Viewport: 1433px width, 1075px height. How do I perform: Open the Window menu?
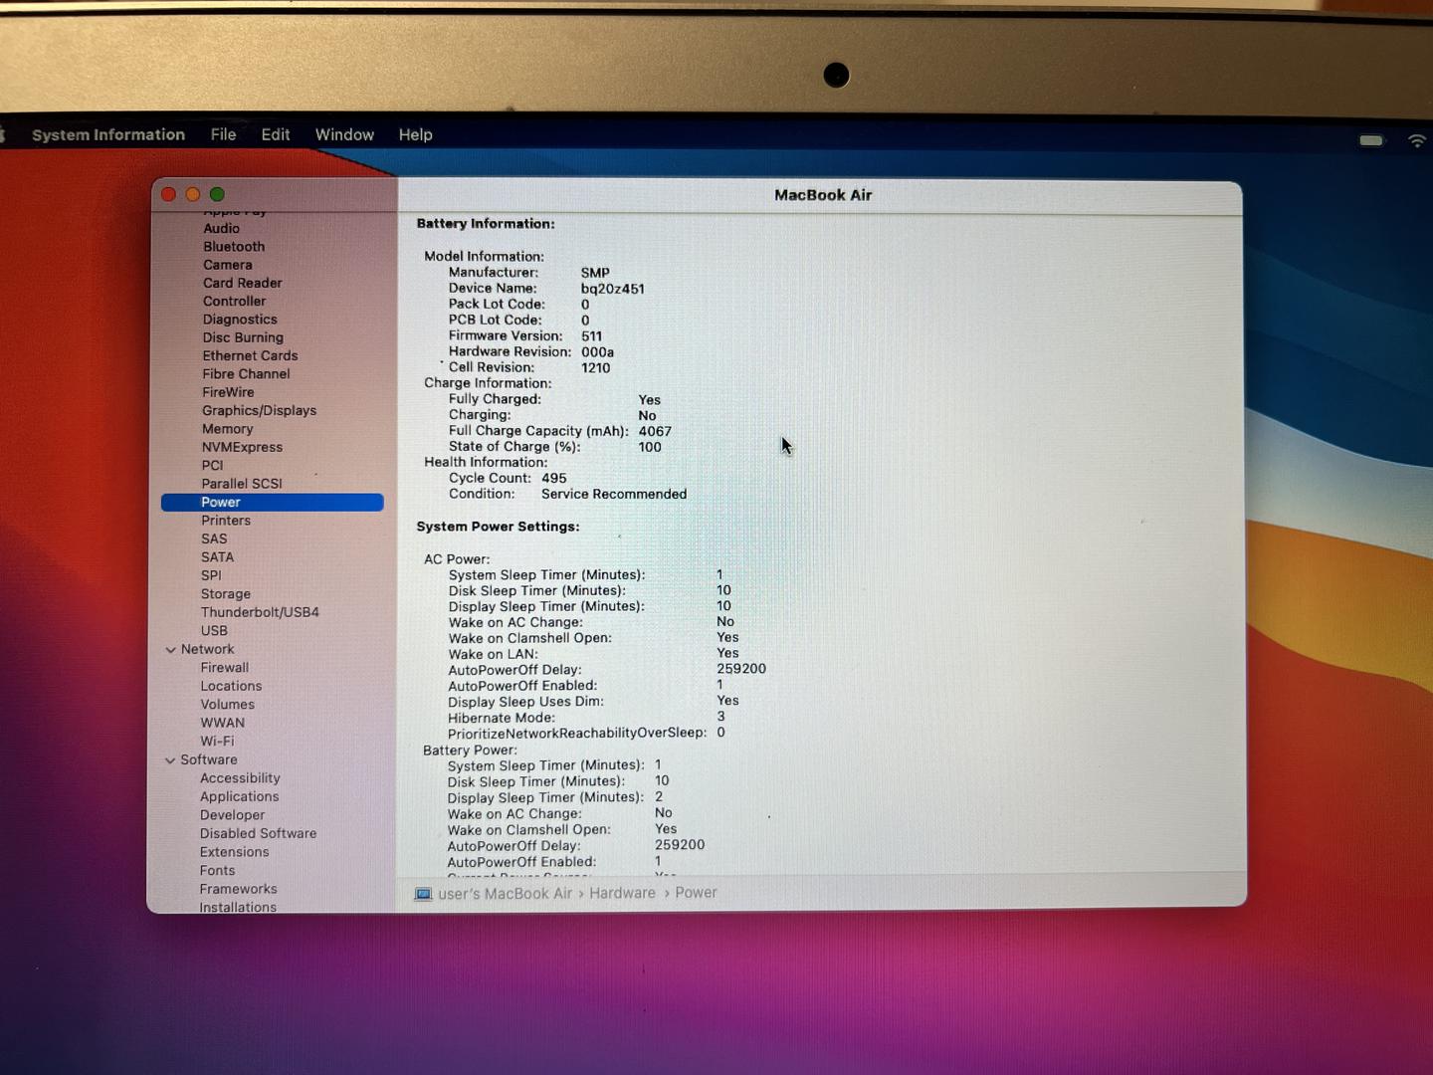[344, 134]
